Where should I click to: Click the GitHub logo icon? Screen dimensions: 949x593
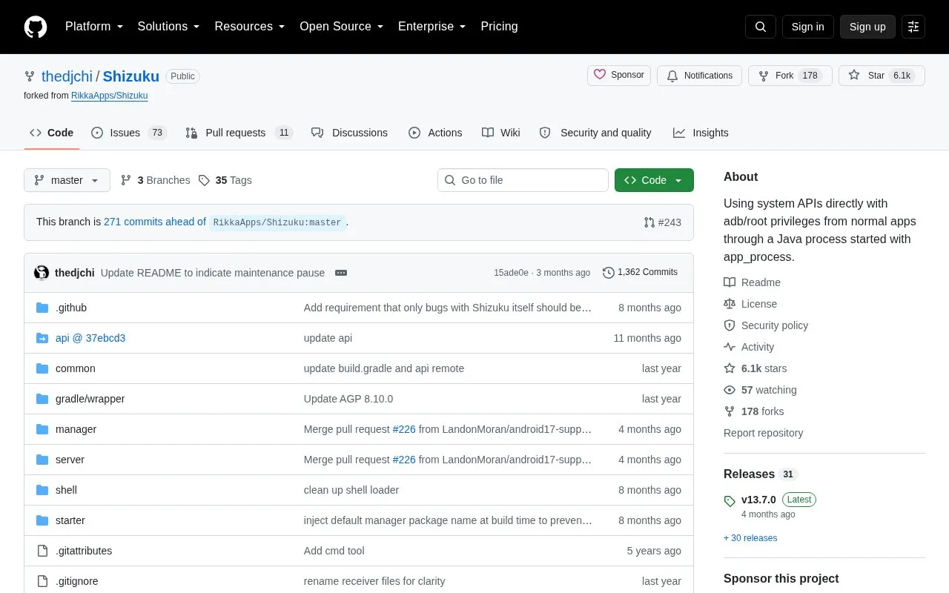pos(36,27)
